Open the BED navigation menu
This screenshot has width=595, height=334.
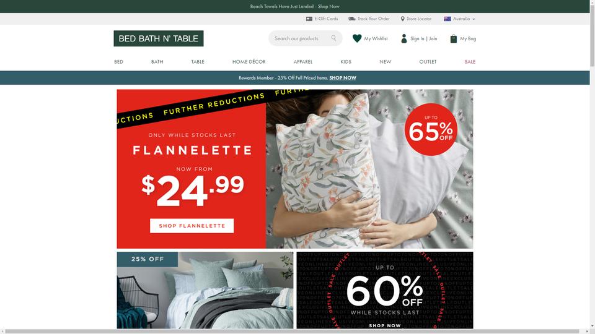click(x=118, y=62)
